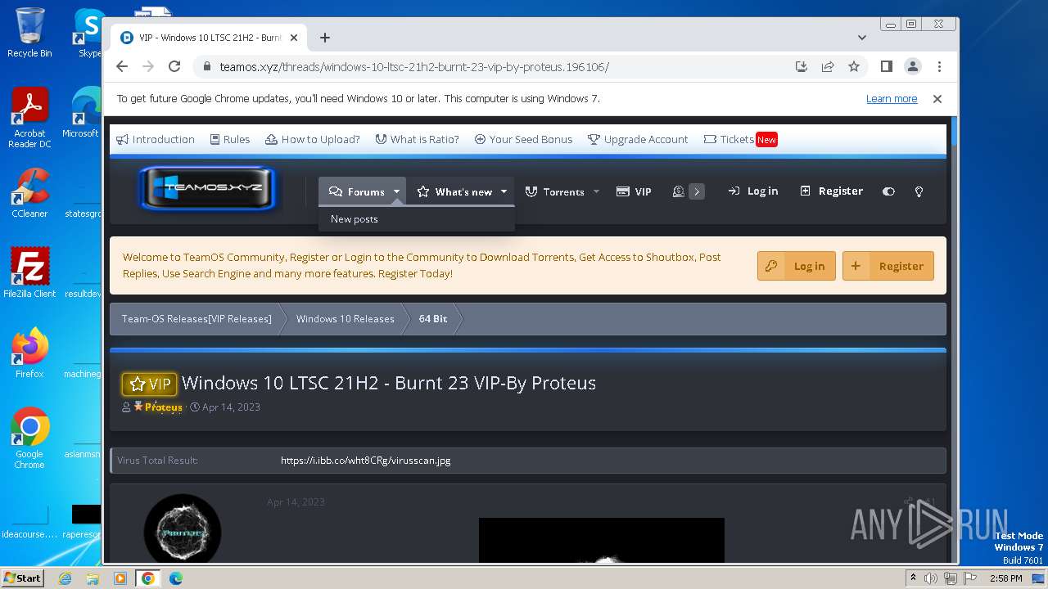Open the Chrome three-dot menu
The height and width of the screenshot is (589, 1048).
click(x=939, y=66)
